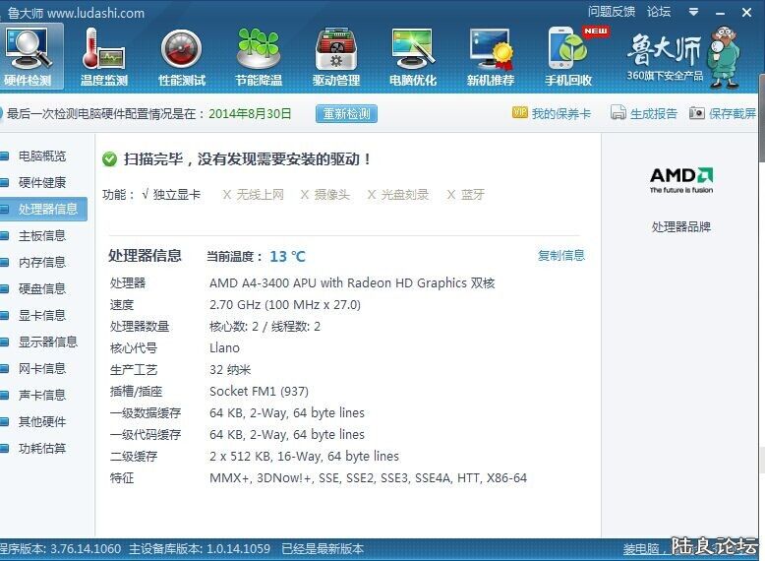Screen dimensions: 765x561
Task: Click the 复制信息 copy info link
Action: [x=560, y=255]
